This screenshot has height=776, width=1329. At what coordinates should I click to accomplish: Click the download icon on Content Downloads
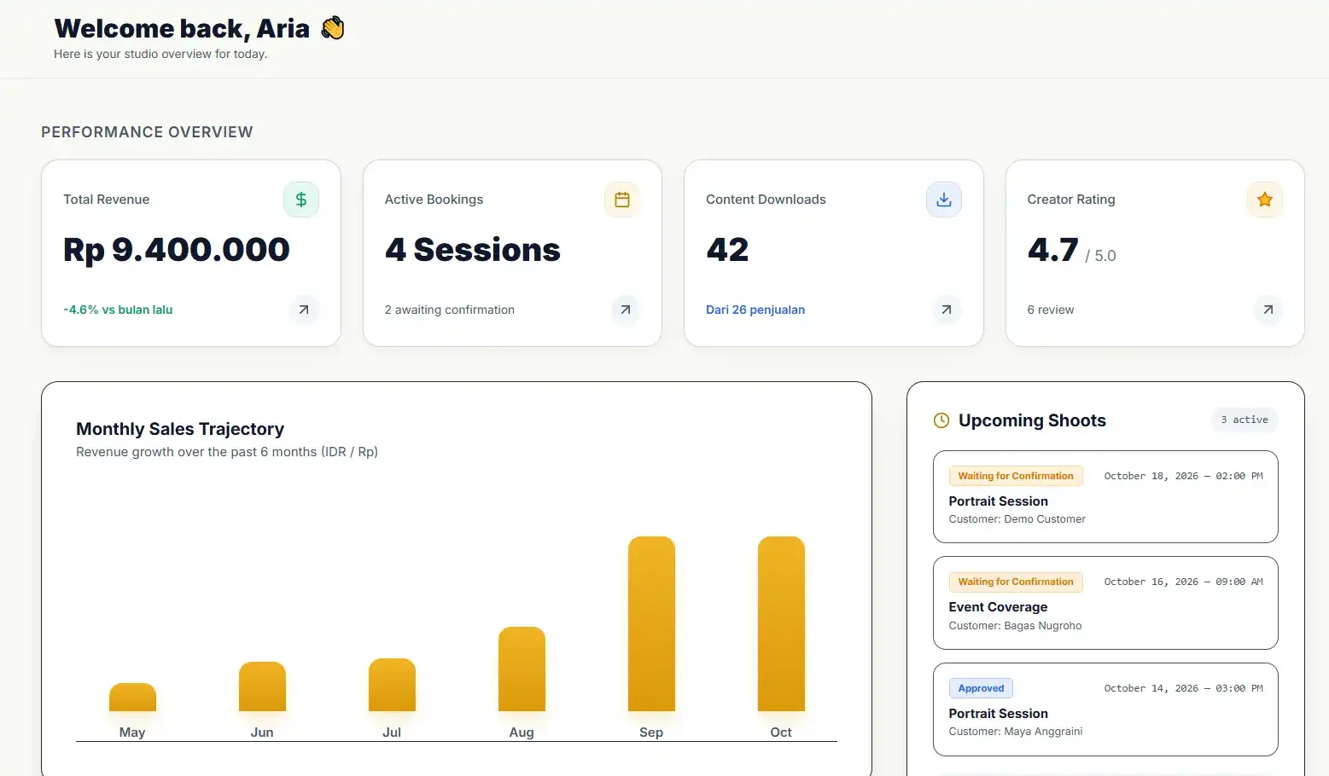pos(944,200)
